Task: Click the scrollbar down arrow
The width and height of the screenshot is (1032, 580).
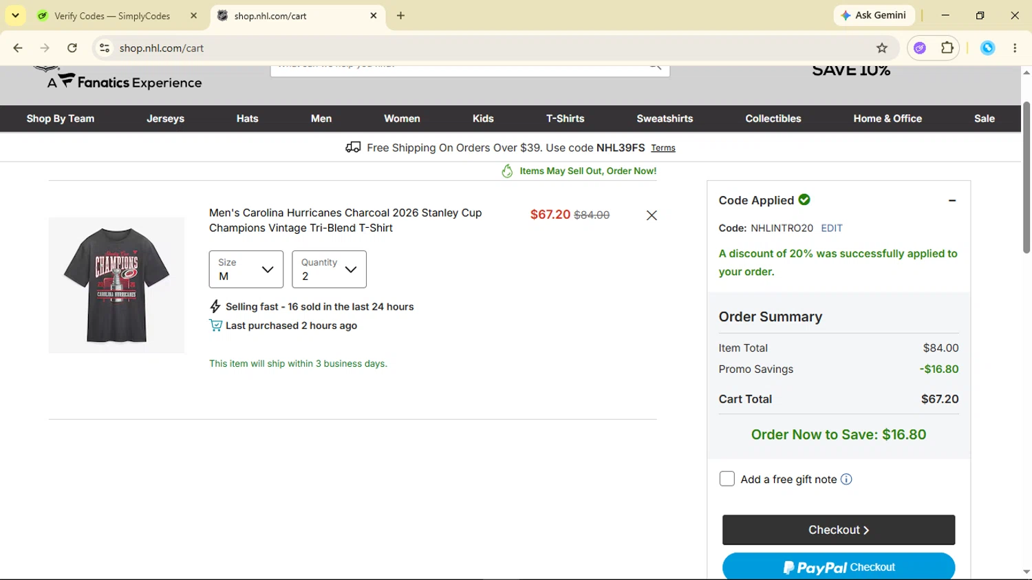Action: (1026, 572)
